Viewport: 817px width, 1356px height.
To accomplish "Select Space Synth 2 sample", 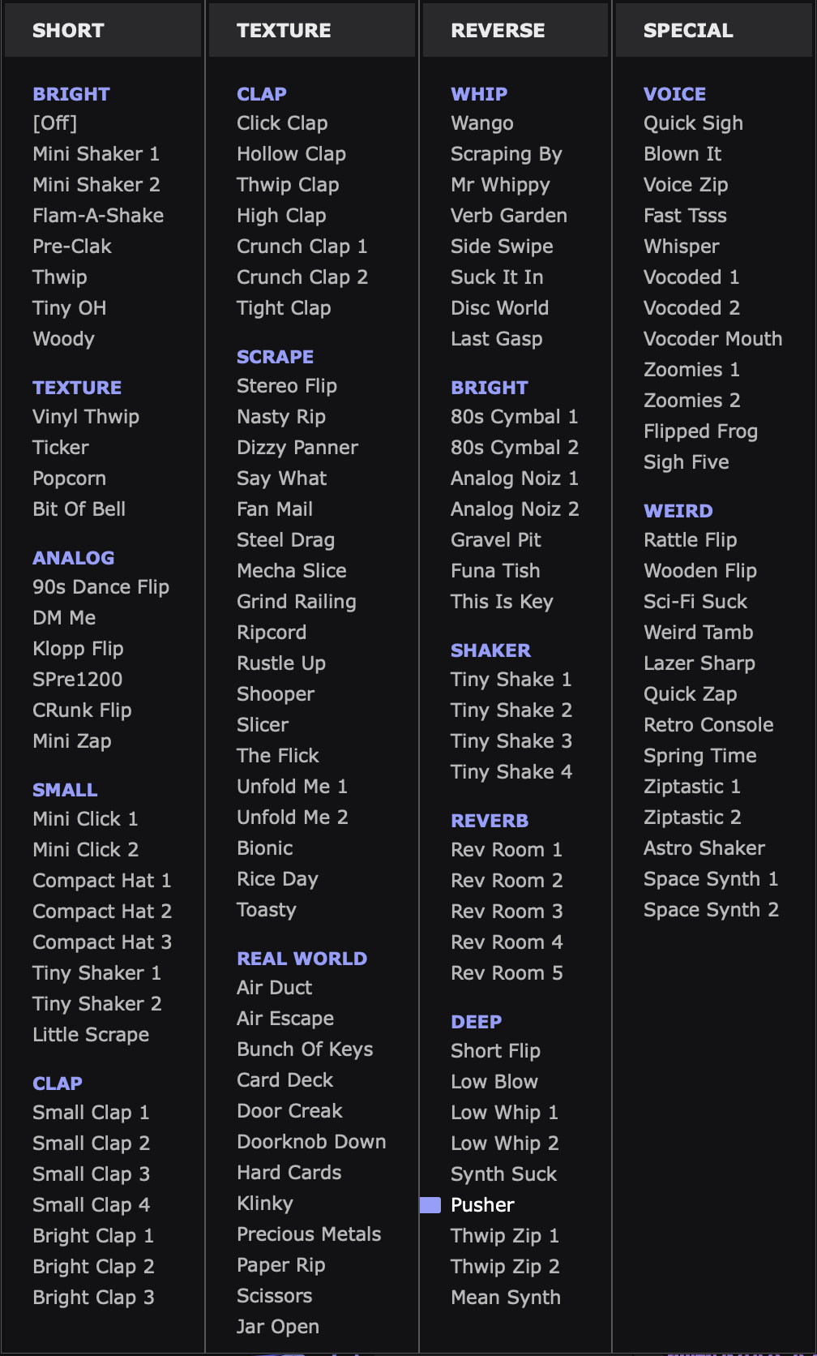I will (x=711, y=910).
